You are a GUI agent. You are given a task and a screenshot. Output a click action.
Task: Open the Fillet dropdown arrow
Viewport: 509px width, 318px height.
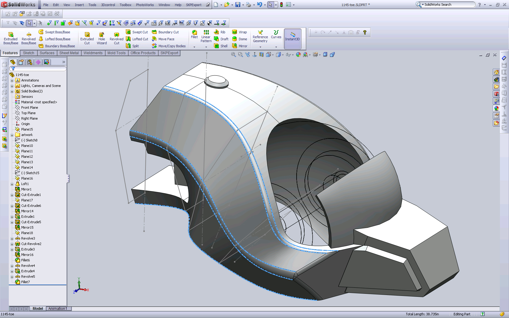194,47
